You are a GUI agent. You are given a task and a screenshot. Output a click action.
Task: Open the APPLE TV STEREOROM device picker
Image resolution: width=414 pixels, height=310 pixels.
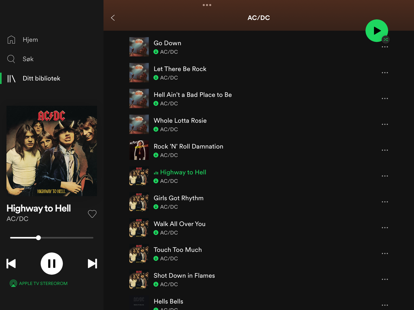click(x=39, y=283)
